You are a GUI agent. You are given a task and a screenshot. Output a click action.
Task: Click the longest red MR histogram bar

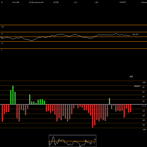point(93,116)
